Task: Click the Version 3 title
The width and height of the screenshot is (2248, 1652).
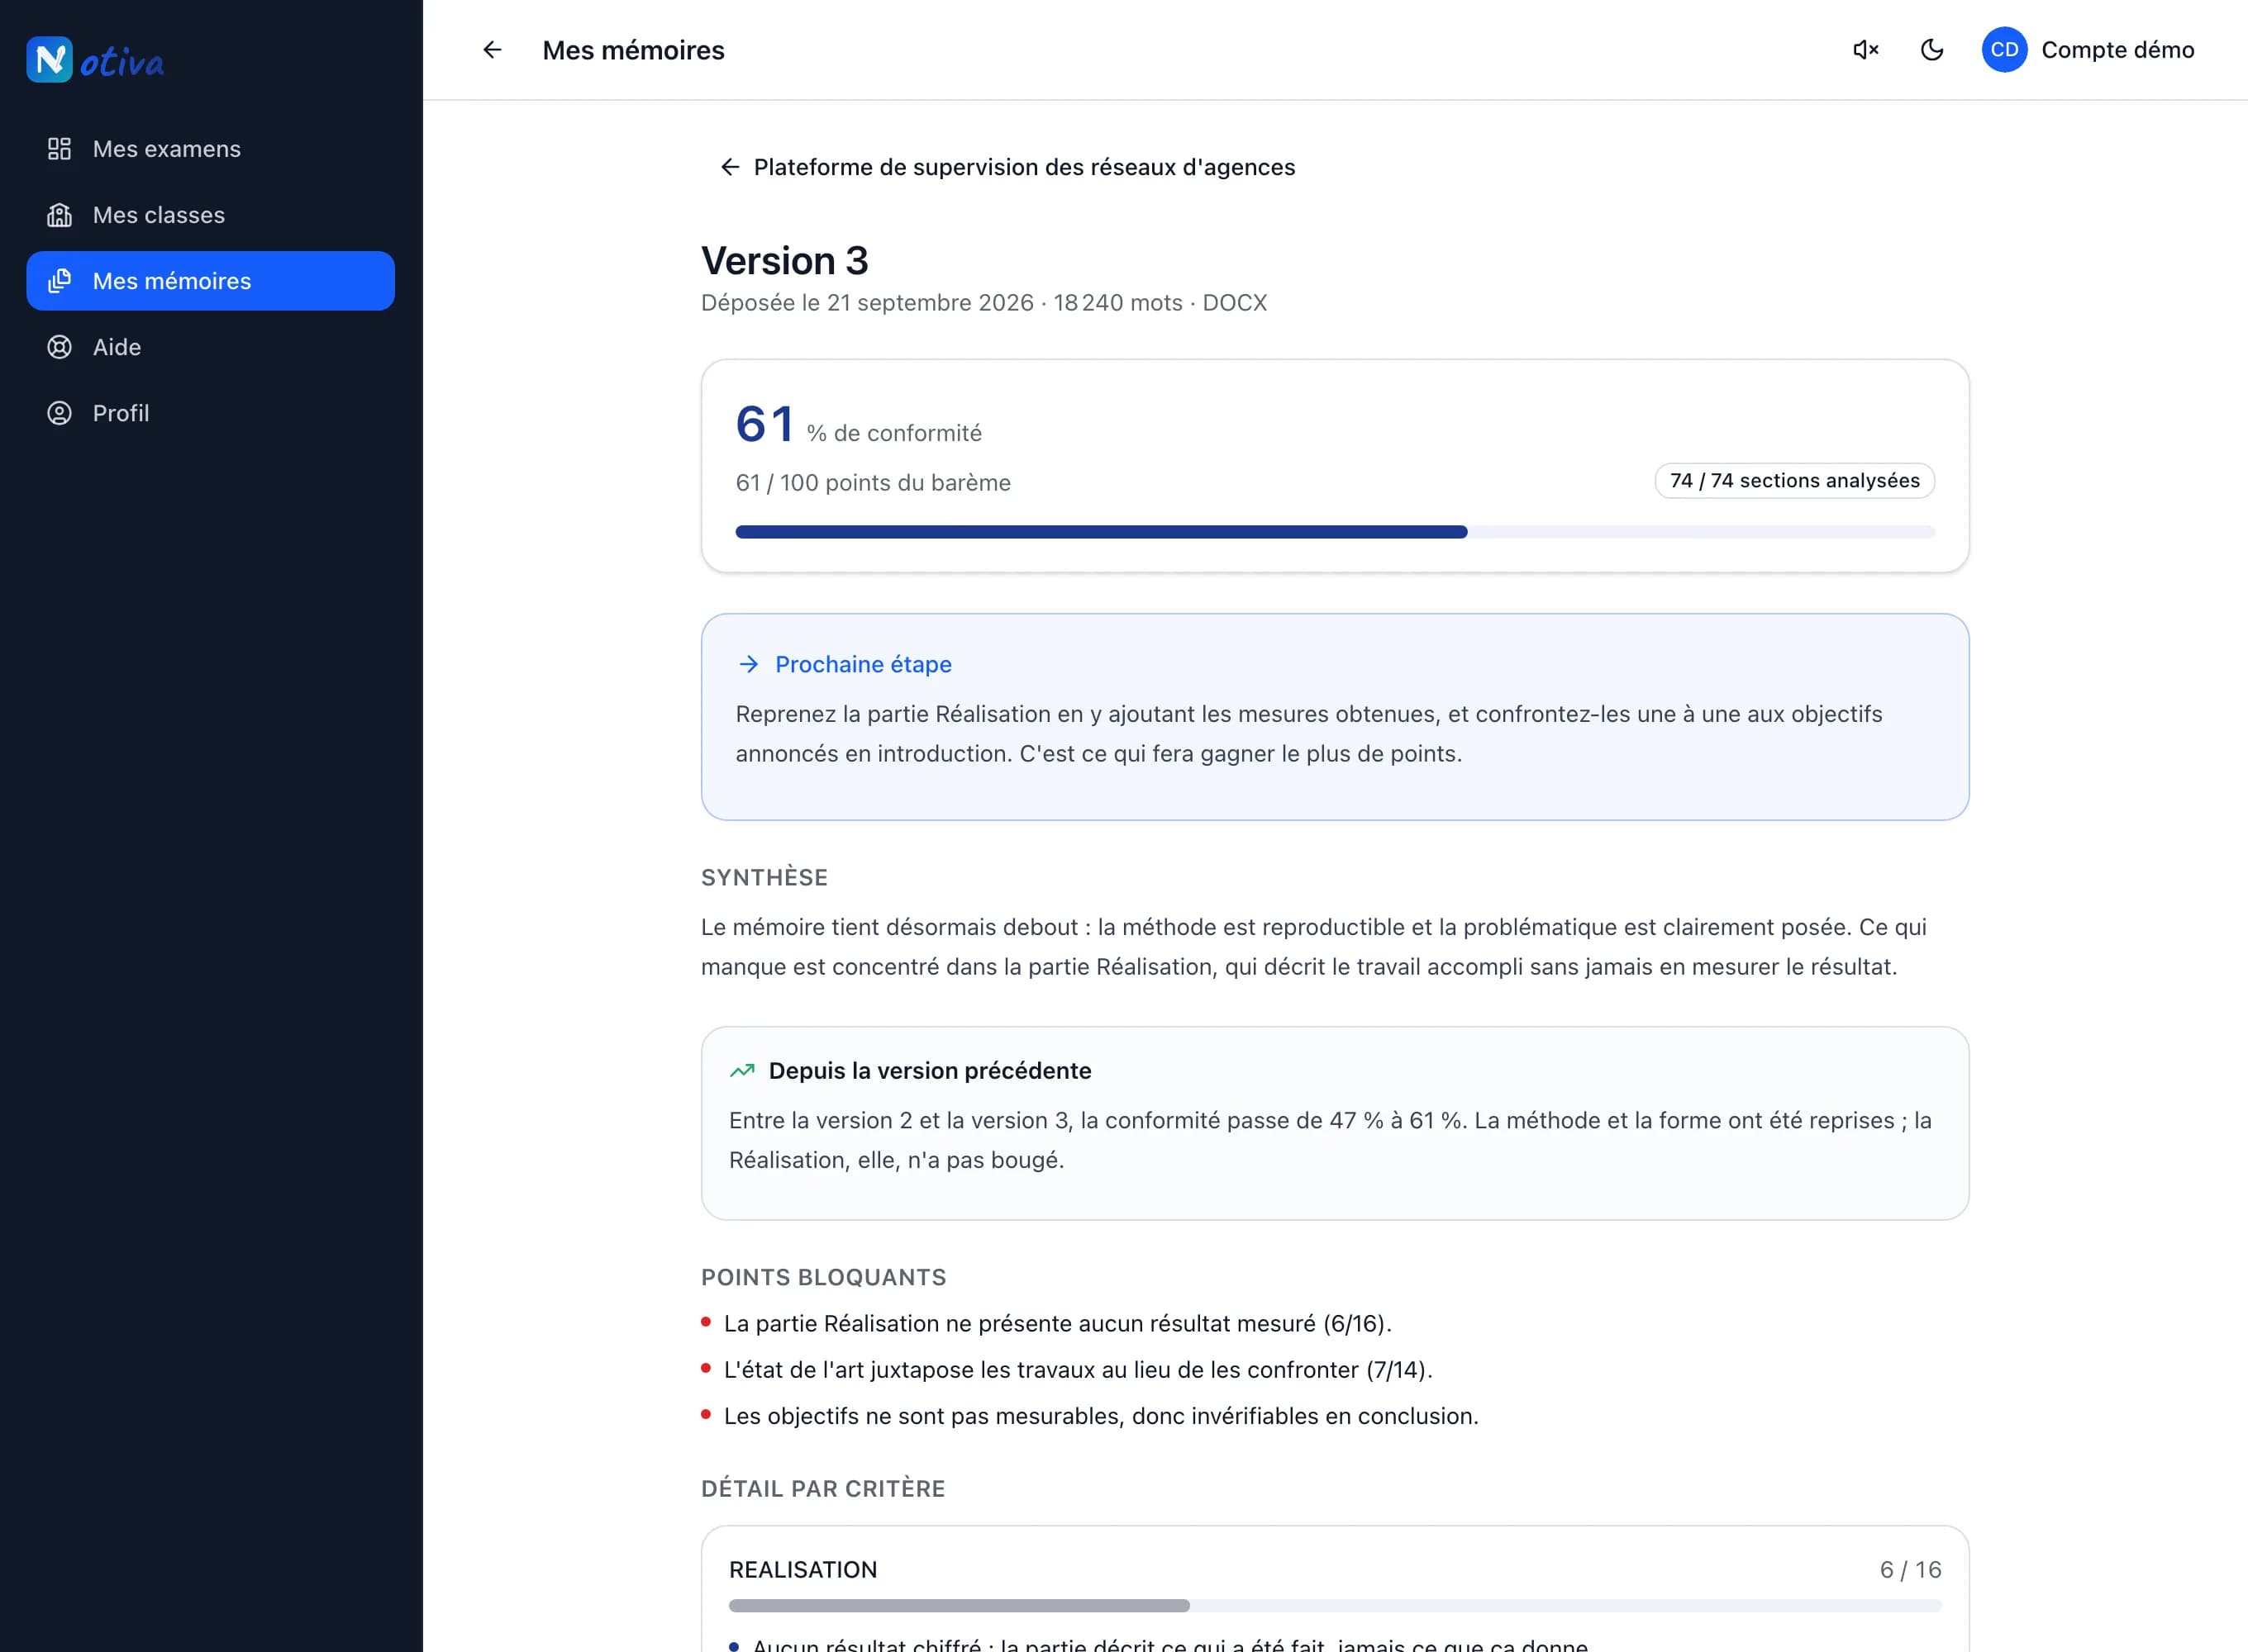Action: 784,261
